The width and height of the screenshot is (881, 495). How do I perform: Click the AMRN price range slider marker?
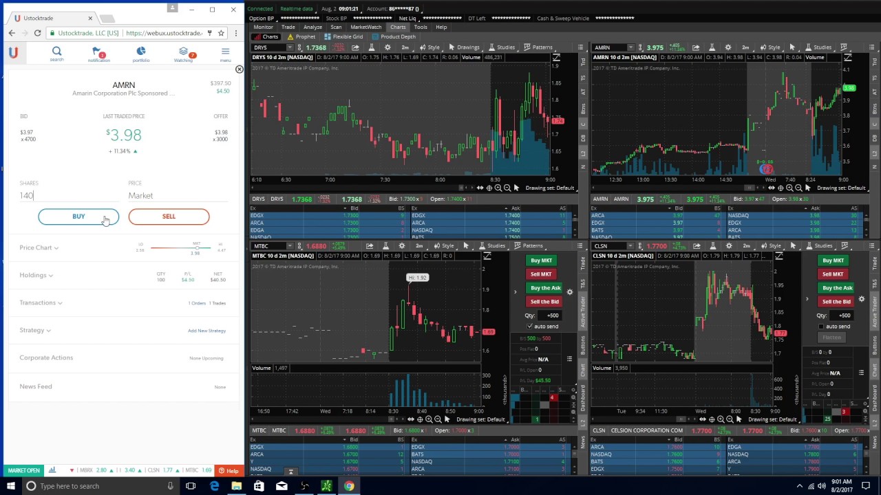[x=196, y=247]
